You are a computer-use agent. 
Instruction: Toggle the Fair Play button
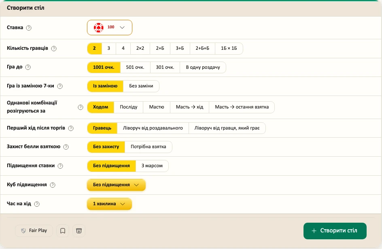pos(34,231)
